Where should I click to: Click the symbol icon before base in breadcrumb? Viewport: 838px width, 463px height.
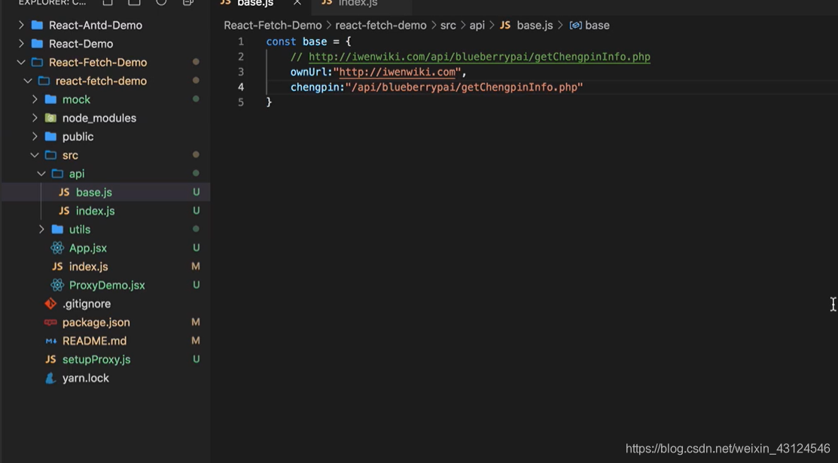coord(575,26)
